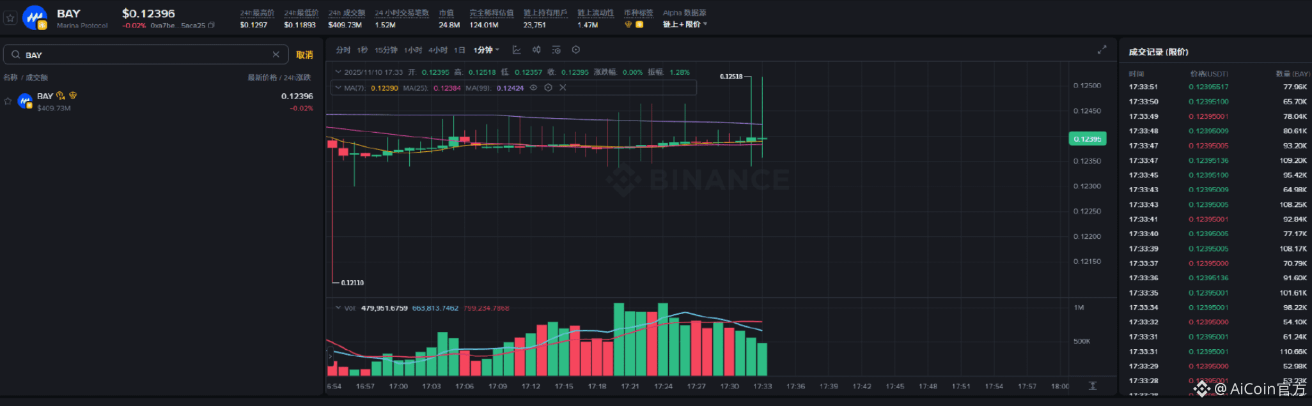
Task: Switch chart to 4小时 interval
Action: tap(438, 50)
